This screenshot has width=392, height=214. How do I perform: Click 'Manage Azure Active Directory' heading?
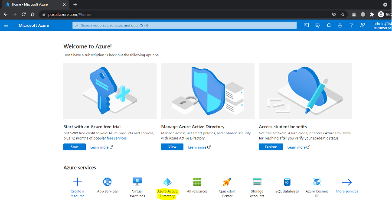(x=193, y=126)
